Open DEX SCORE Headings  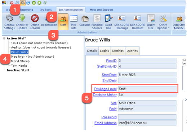pos(121,22)
